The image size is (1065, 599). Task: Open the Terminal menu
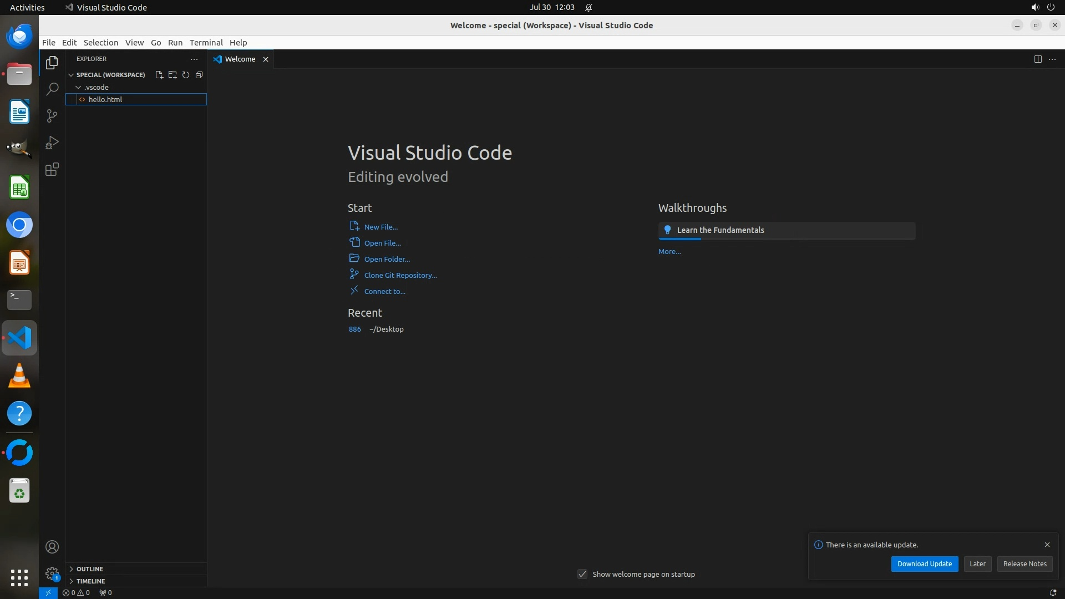click(206, 43)
